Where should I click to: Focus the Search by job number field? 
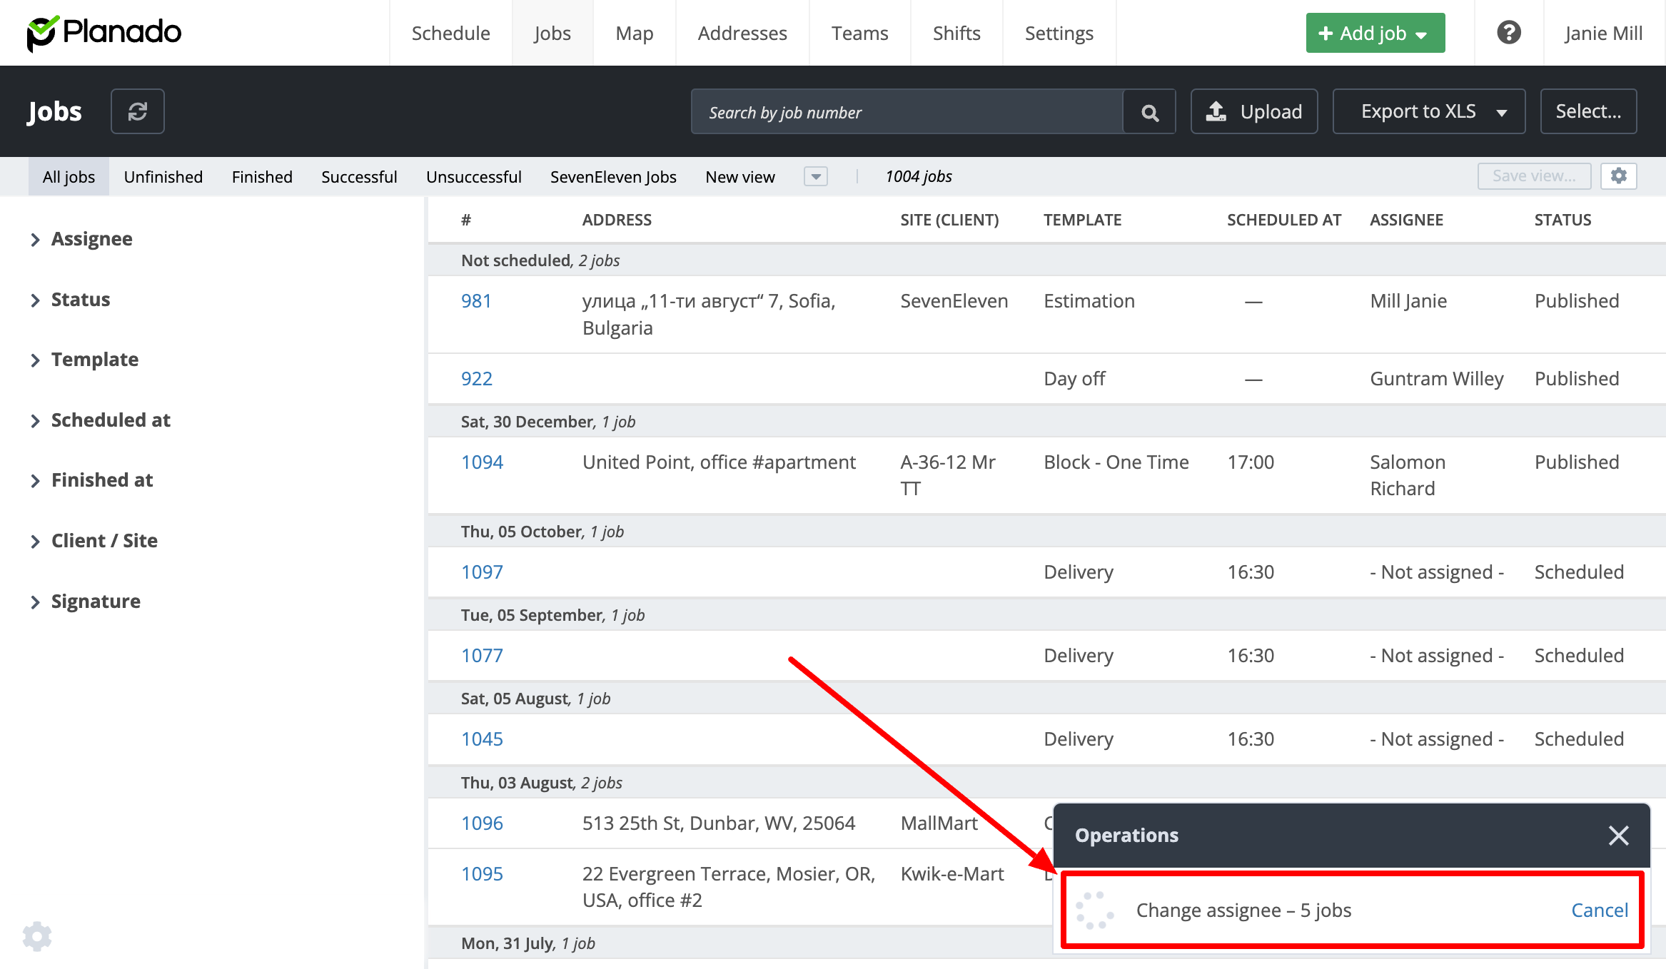point(907,112)
